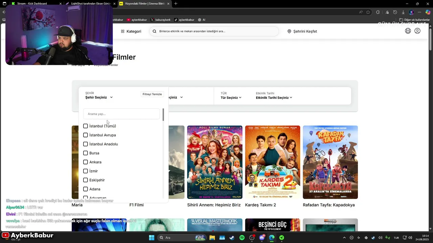The width and height of the screenshot is (433, 243).
Task: Show hidden system tray icons
Action: tap(344, 238)
